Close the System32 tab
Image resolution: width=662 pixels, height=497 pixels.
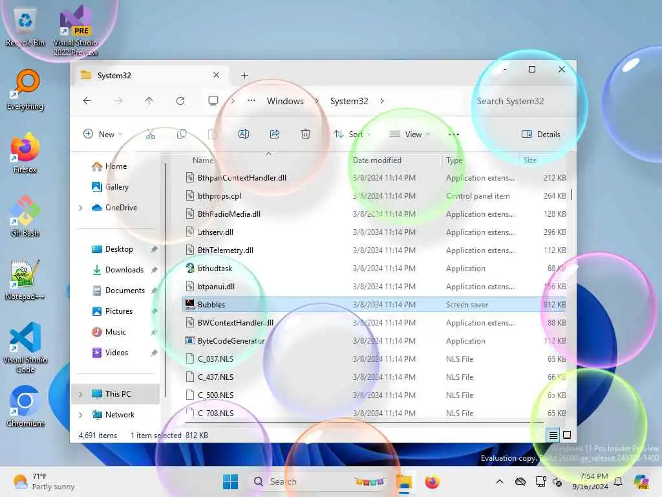216,75
